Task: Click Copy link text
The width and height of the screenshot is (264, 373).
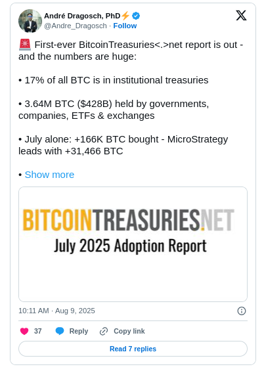Action: tap(129, 331)
